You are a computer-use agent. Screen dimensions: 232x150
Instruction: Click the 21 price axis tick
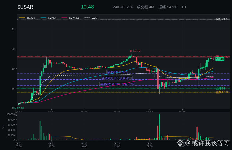pyautogui.click(x=13, y=29)
